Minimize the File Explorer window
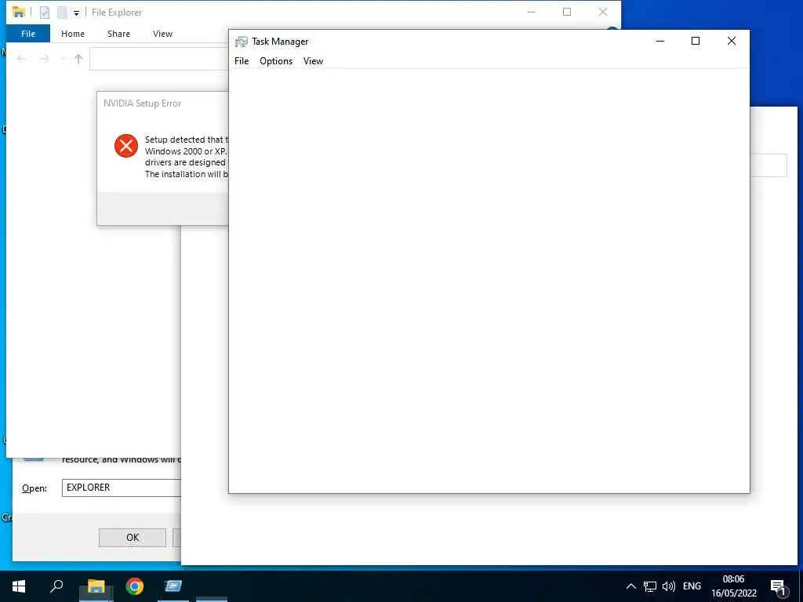Screen dimensions: 803x602 [532, 12]
